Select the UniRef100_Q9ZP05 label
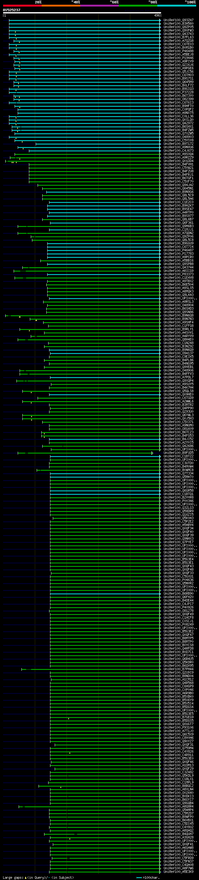 coord(178,27)
